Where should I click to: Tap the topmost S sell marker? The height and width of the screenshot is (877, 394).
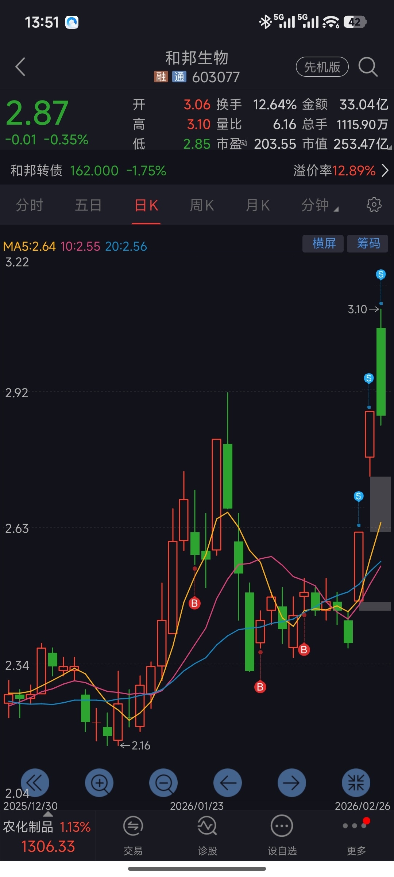[381, 274]
